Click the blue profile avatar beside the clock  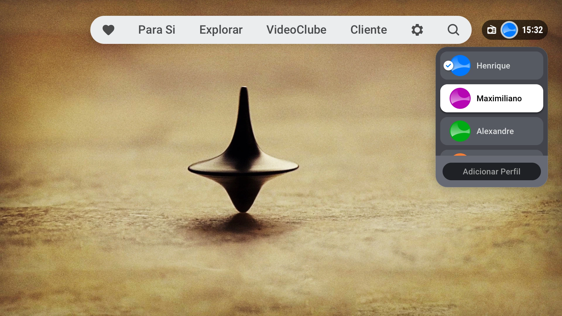pos(509,30)
